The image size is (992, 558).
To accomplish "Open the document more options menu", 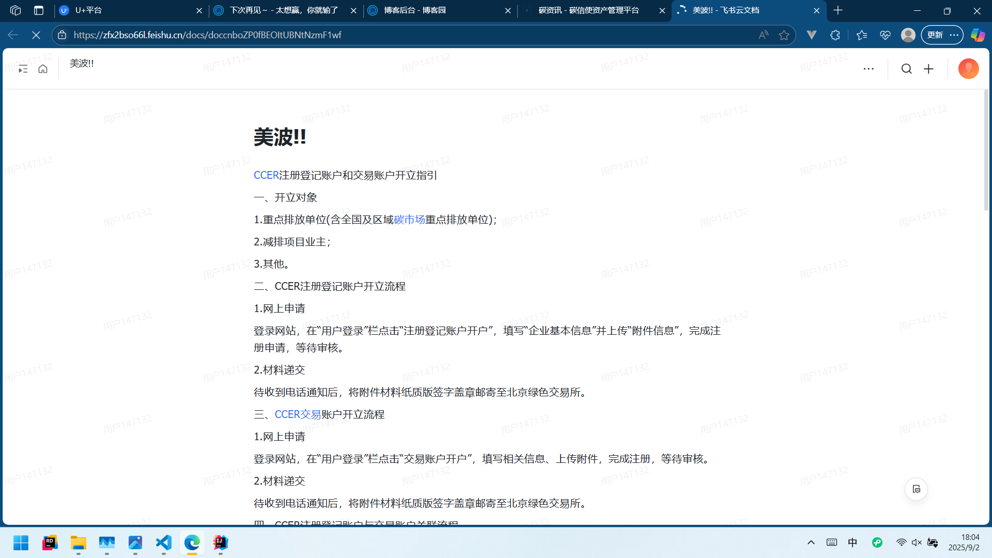I will (869, 69).
